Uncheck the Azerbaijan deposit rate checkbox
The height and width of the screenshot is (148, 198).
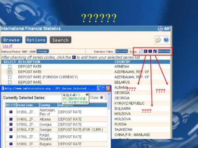coord(10,72)
